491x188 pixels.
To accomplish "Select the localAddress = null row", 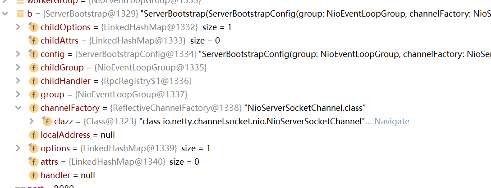I will tap(78, 135).
